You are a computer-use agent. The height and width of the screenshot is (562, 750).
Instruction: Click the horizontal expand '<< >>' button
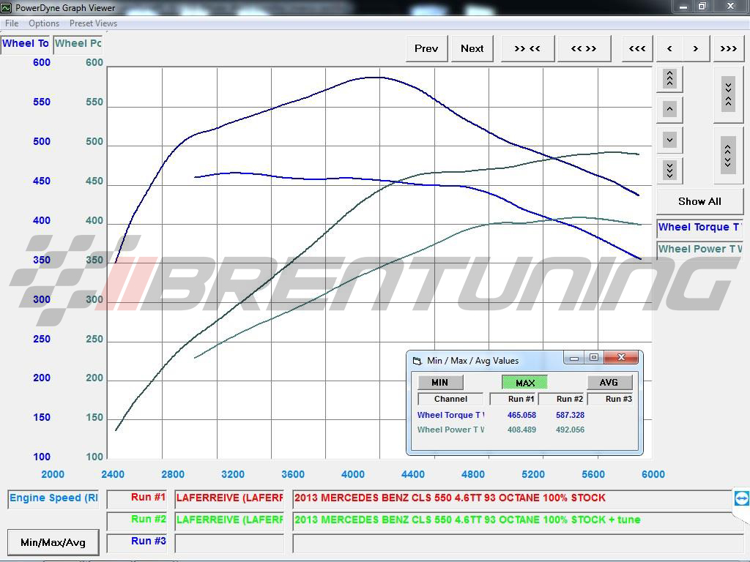point(584,48)
